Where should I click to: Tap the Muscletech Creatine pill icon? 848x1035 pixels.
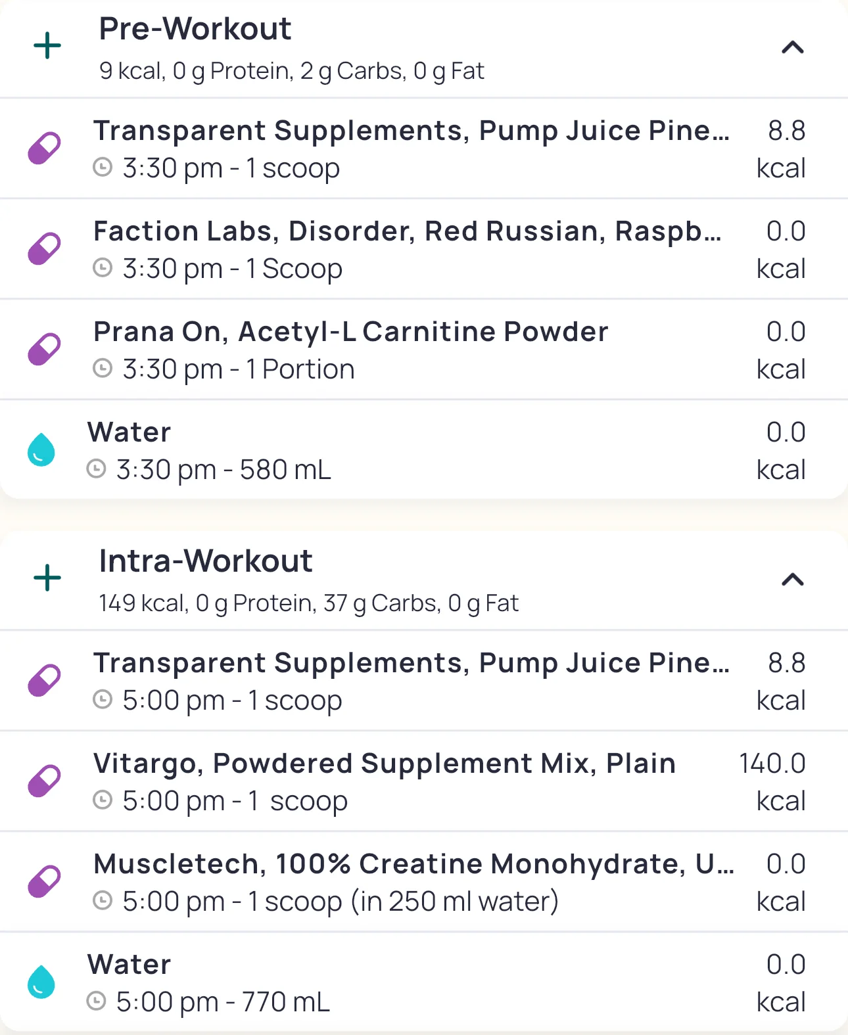[44, 882]
